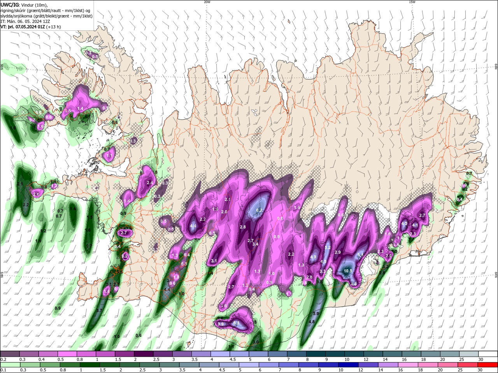Pick the bottom legend row swatch labeled 0.8

[x=70, y=365]
